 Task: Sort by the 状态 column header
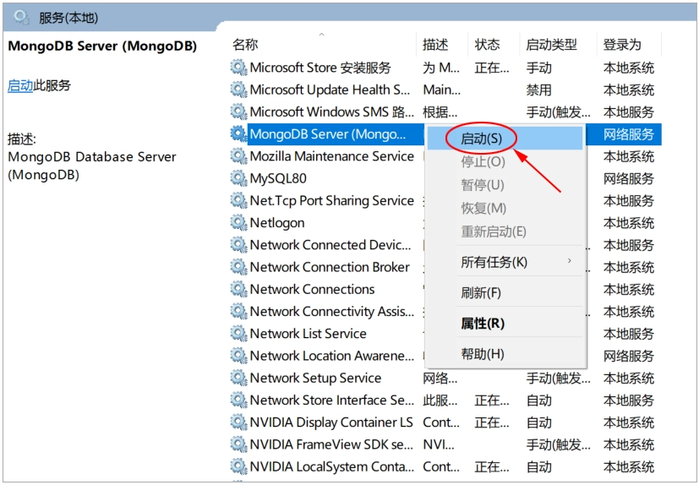(x=487, y=45)
